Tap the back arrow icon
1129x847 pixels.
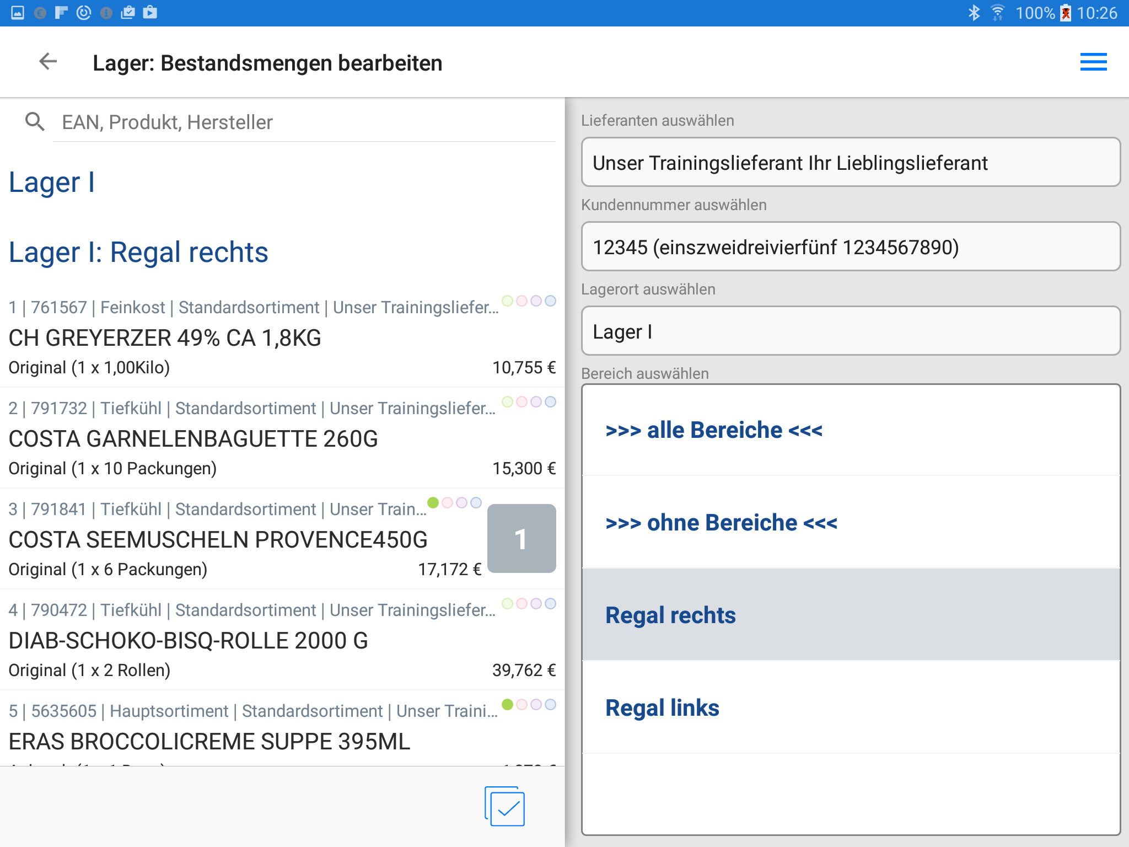pos(48,62)
